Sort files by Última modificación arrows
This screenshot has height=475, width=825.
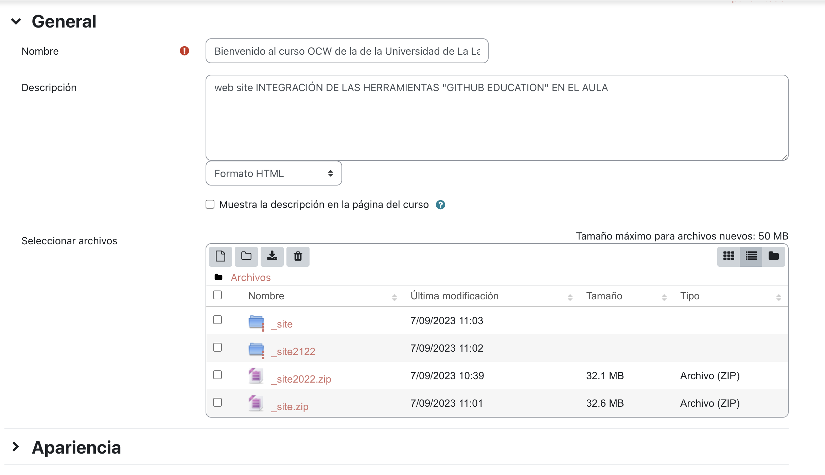570,298
